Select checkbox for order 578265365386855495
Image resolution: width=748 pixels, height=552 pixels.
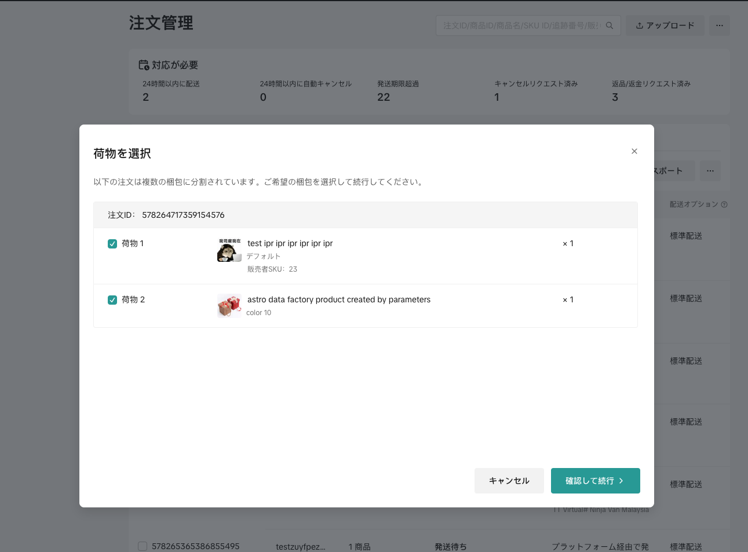(x=143, y=546)
